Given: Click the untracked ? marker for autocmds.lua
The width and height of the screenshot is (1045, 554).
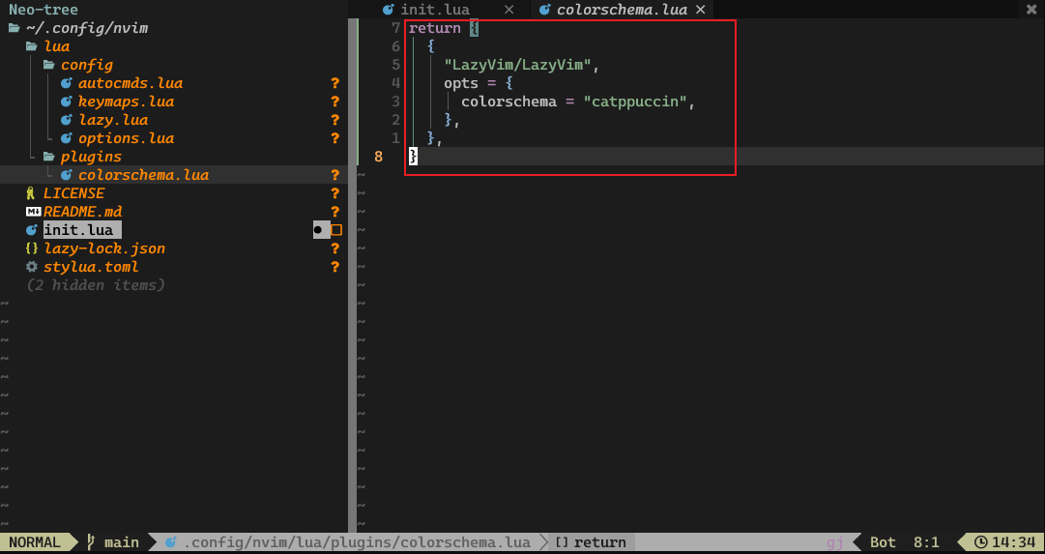Looking at the screenshot, I should [x=335, y=83].
